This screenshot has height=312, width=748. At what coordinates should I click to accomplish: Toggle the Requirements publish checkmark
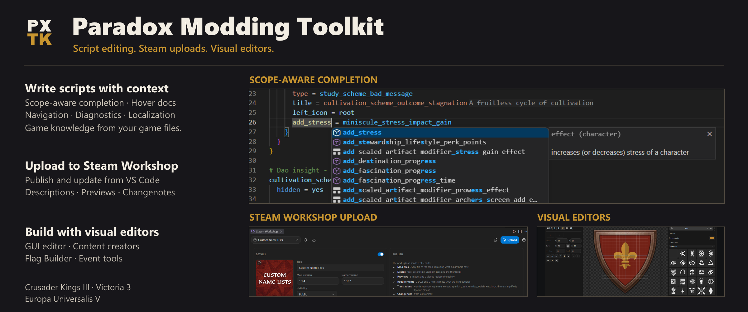click(x=394, y=282)
